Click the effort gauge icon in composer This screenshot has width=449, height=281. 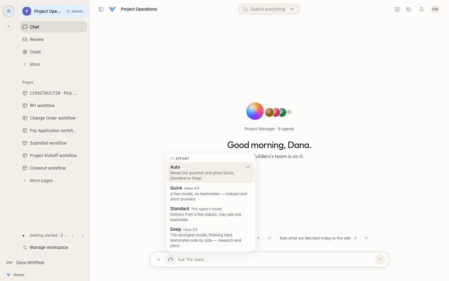pyautogui.click(x=171, y=259)
